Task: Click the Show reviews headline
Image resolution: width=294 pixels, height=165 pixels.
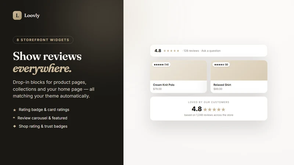Action: coord(47,56)
